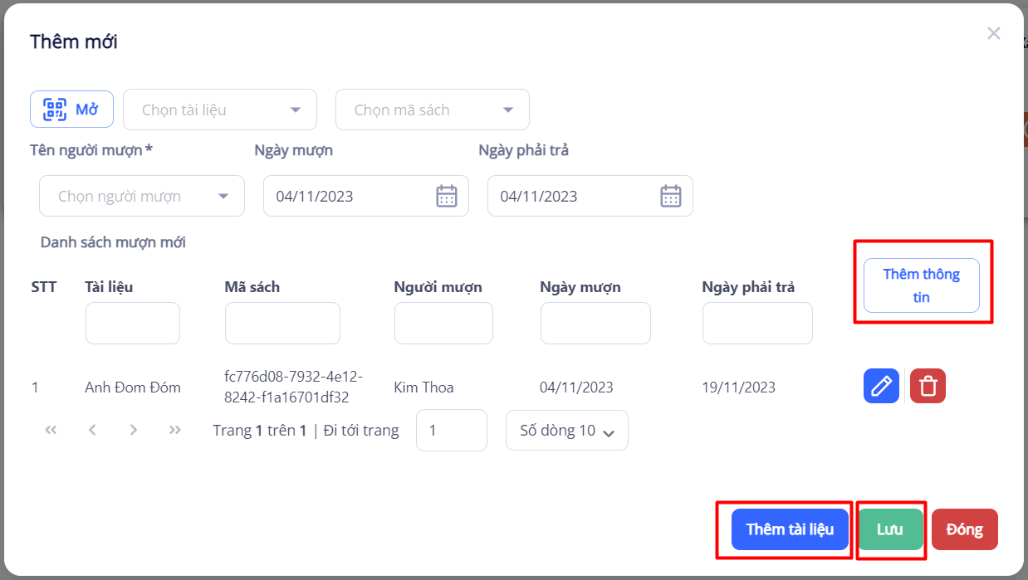Go to the previous page
This screenshot has width=1028, height=580.
(x=92, y=430)
